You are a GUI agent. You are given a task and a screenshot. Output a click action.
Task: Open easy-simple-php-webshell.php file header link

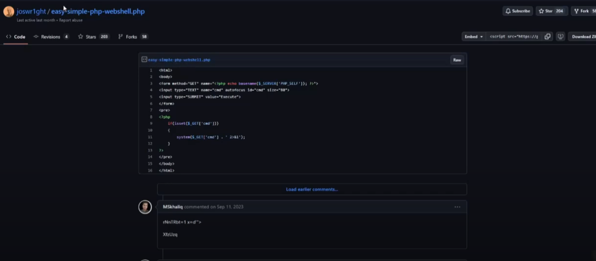tap(179, 60)
